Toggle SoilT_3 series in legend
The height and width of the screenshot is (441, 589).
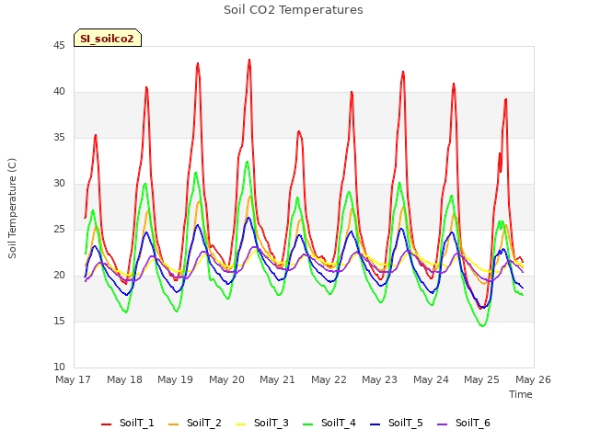[x=261, y=423]
